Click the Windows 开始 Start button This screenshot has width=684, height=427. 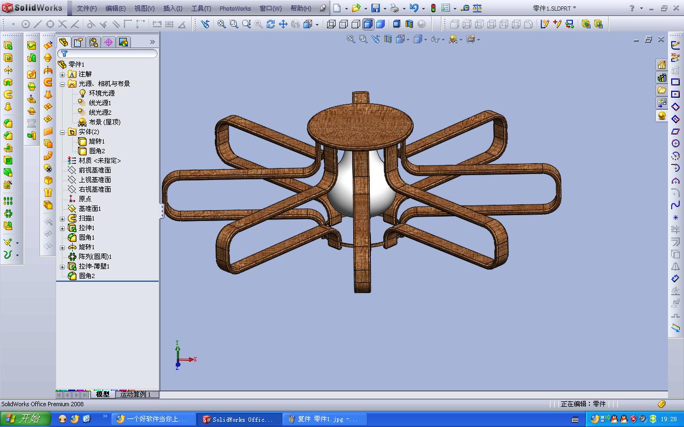pos(26,419)
